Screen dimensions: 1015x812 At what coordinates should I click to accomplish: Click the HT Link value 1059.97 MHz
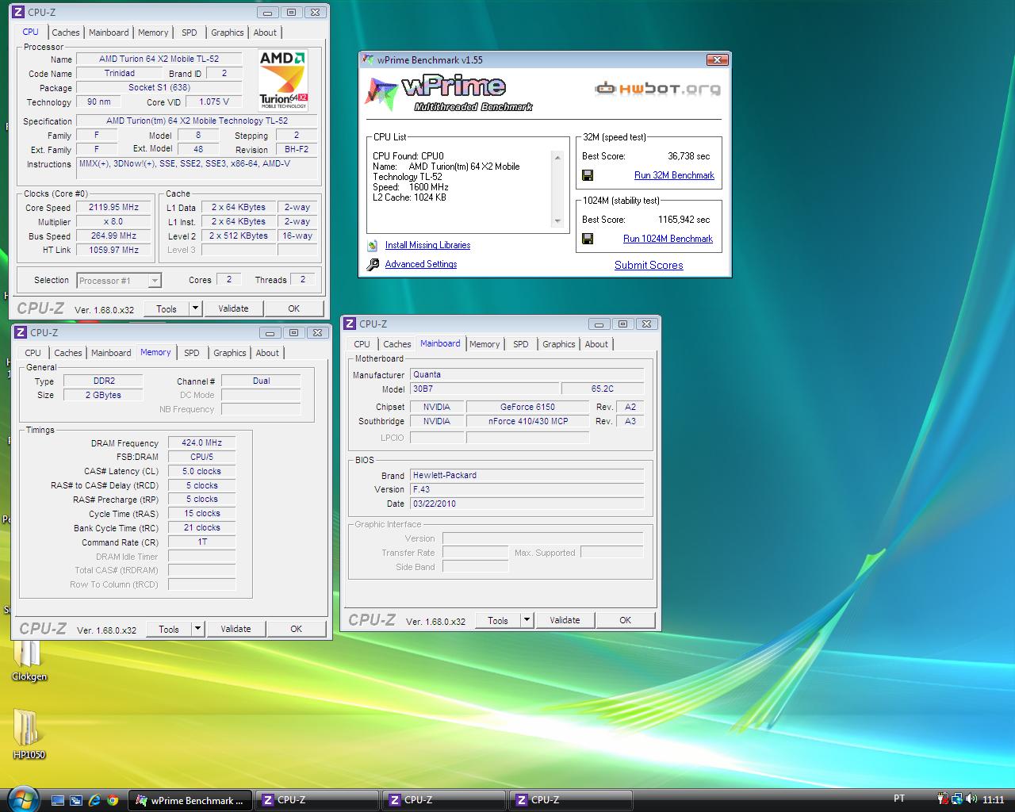pyautogui.click(x=113, y=250)
